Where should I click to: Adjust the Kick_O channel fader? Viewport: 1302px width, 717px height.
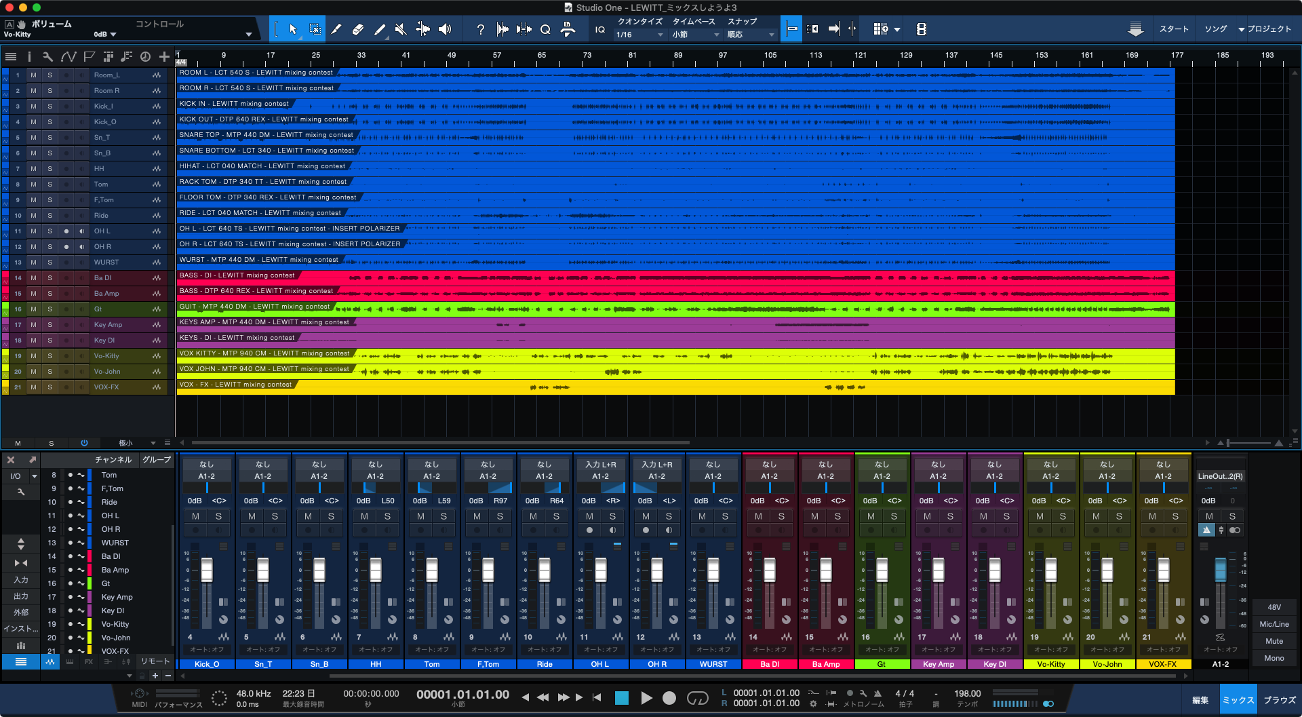(x=207, y=570)
